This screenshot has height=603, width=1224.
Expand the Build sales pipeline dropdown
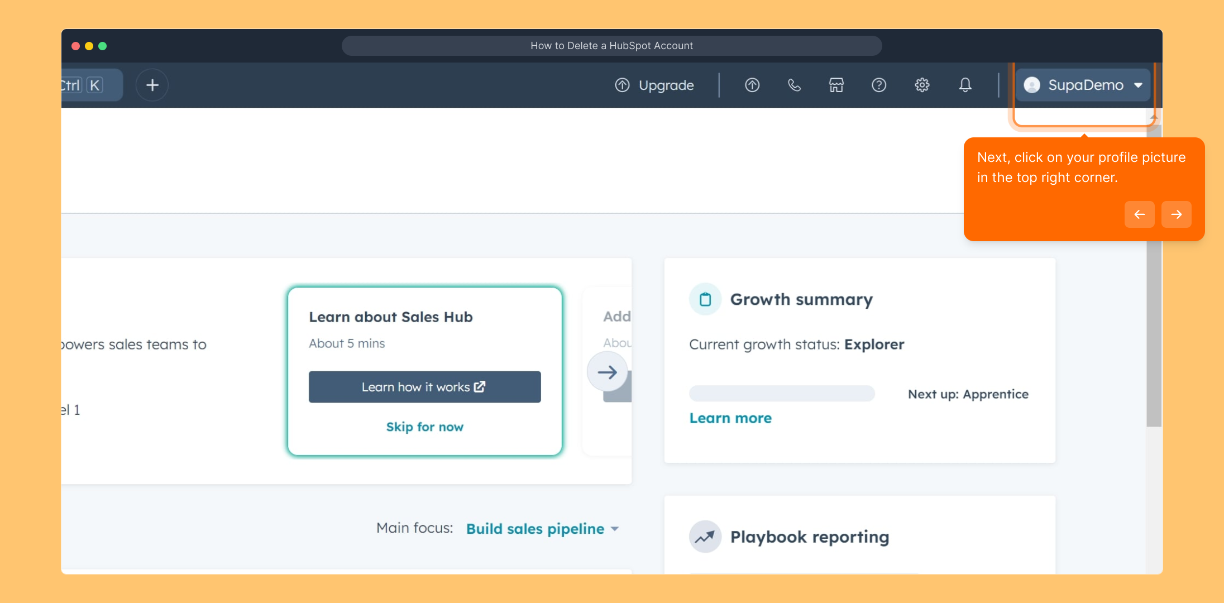pyautogui.click(x=543, y=529)
